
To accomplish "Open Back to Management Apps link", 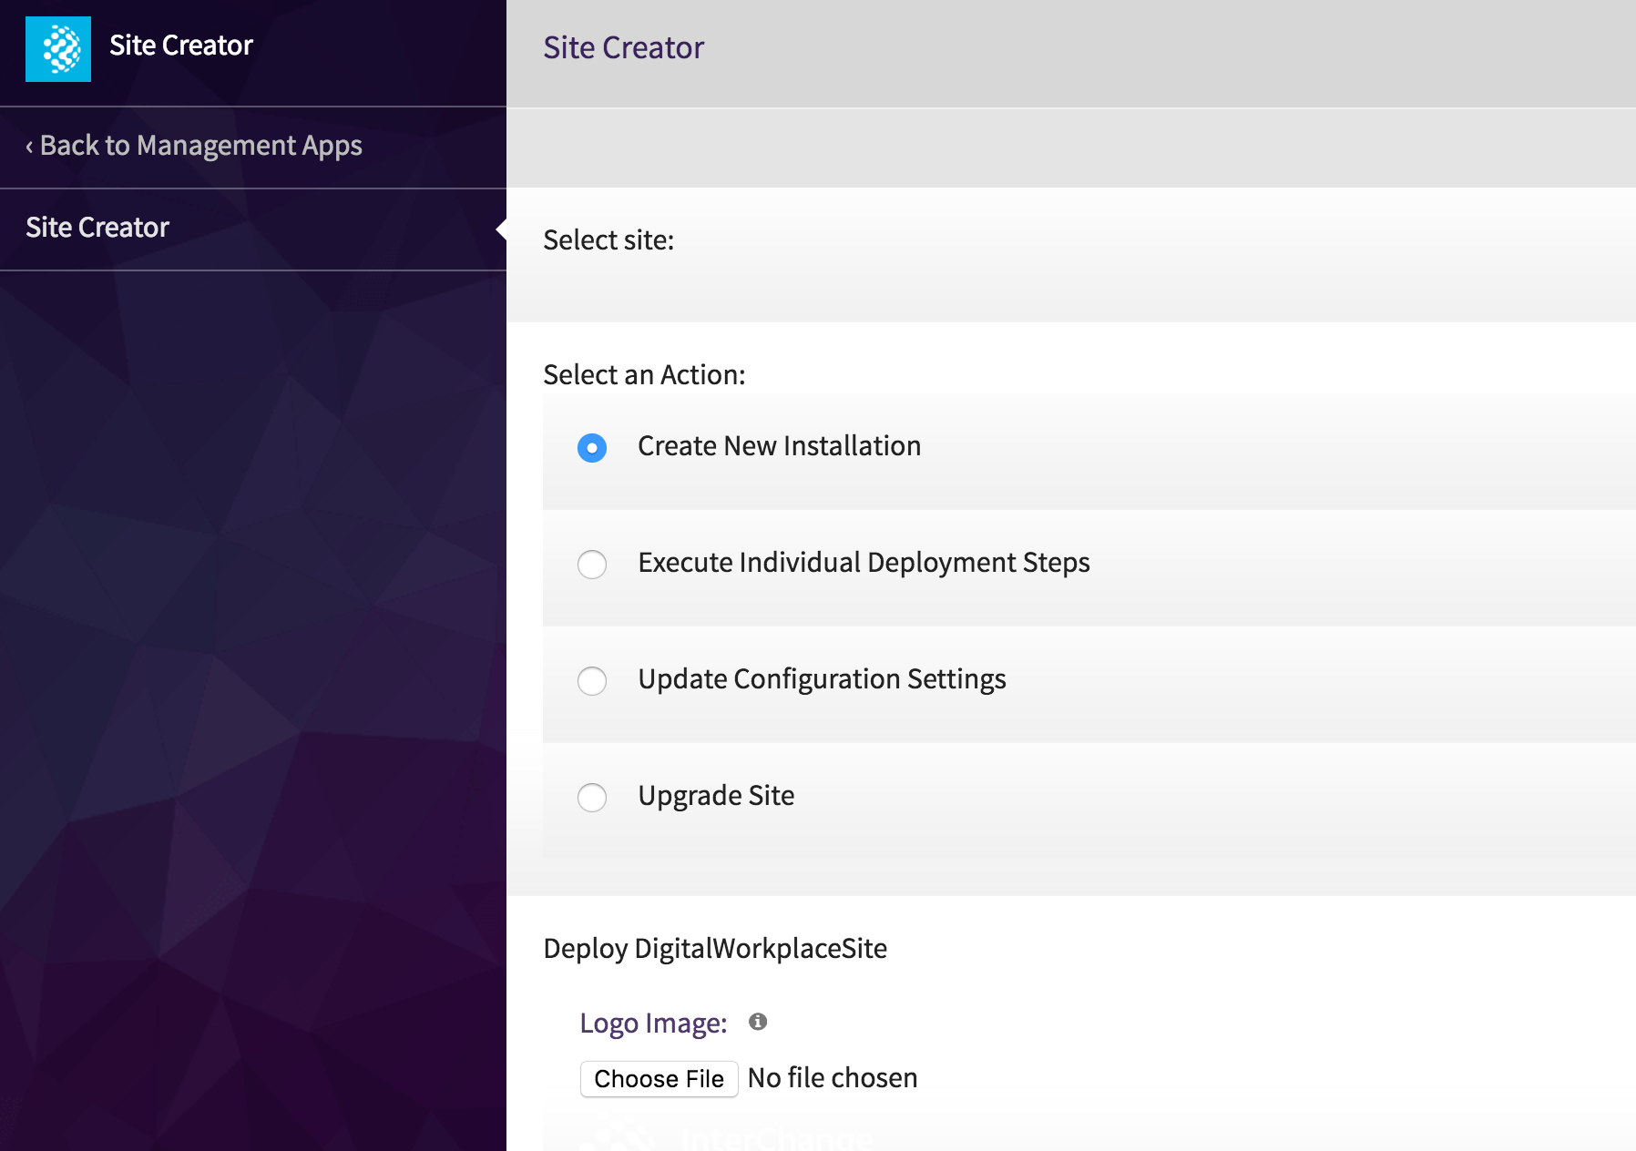I will click(x=200, y=146).
